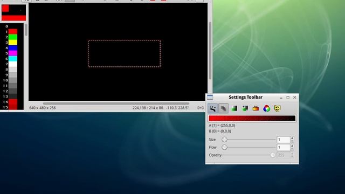Click the canvas vertical scrollbar
The height and width of the screenshot is (194, 345).
click(x=210, y=51)
